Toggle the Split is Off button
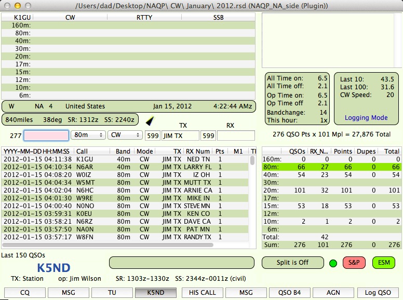This screenshot has width=403, height=300. tap(293, 263)
